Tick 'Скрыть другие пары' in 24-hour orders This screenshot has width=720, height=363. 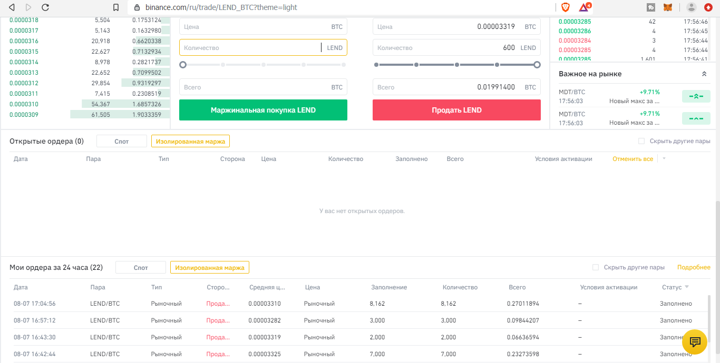pos(596,267)
